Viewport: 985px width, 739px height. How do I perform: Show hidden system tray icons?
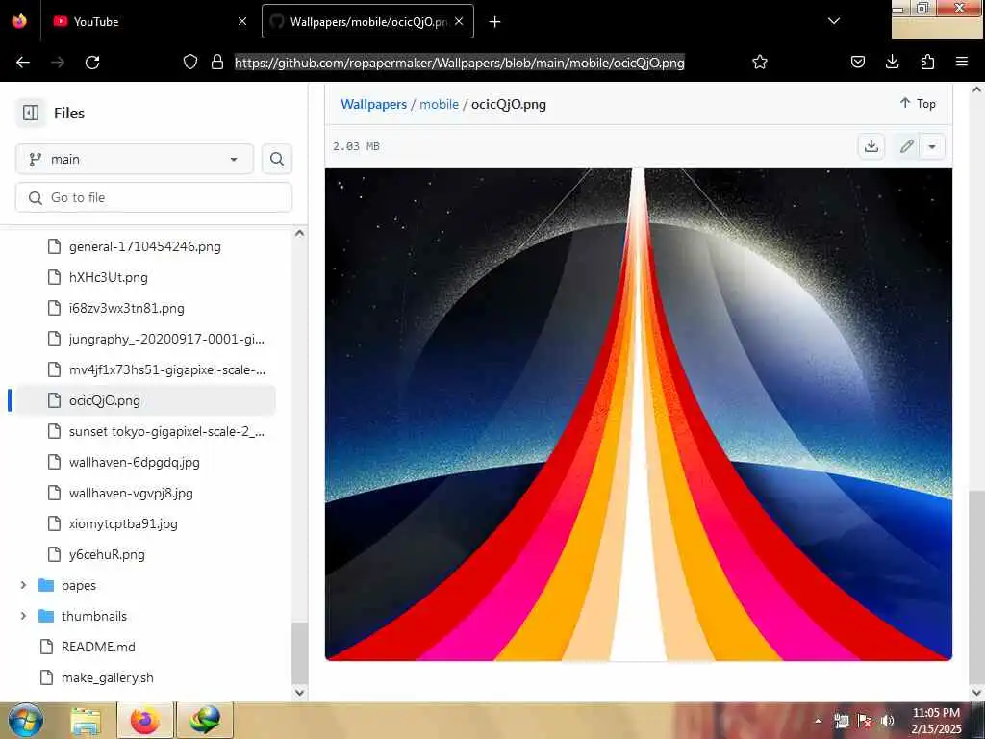818,721
